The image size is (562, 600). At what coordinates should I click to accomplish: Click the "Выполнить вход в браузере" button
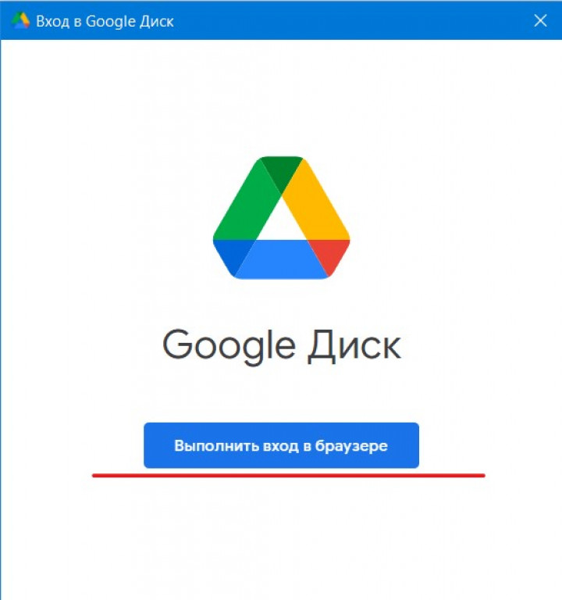point(281,445)
